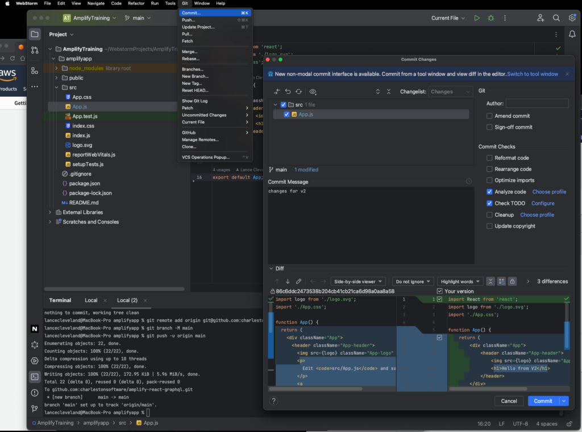Click the Rollback icon in Commit Changes
Screen dimensions: 582x432
click(x=288, y=92)
